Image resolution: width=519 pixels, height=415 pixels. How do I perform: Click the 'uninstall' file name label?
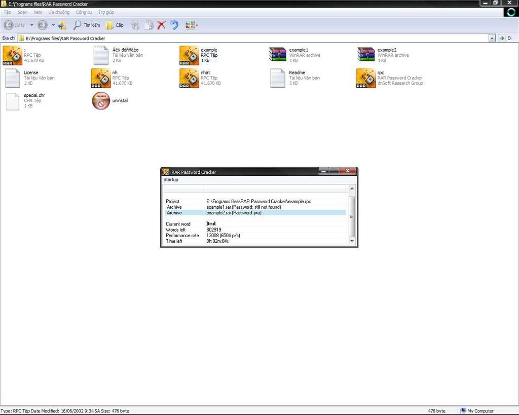[x=120, y=101]
